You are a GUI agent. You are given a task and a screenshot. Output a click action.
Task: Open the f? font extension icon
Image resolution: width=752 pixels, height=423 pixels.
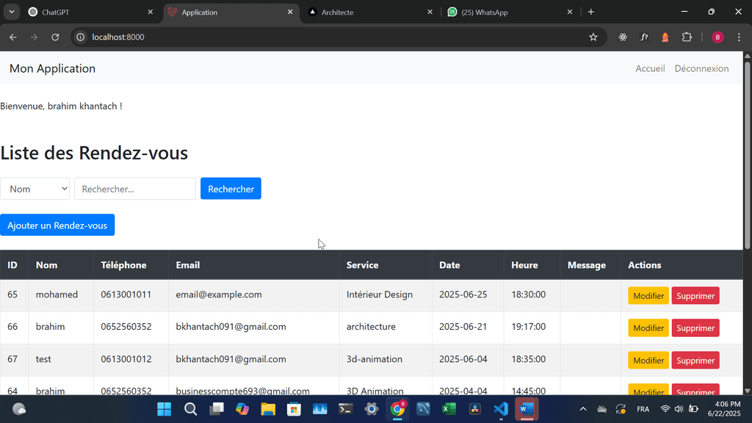644,37
